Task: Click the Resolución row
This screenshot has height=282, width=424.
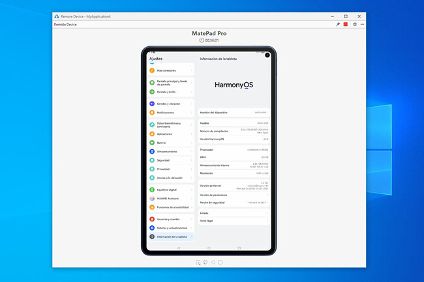Action: [234, 173]
